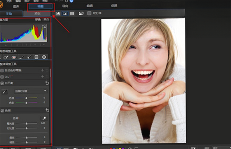The width and height of the screenshot is (231, 149).
Task: Toggle the histogram clipping warning triangle
Action: [x=44, y=27]
